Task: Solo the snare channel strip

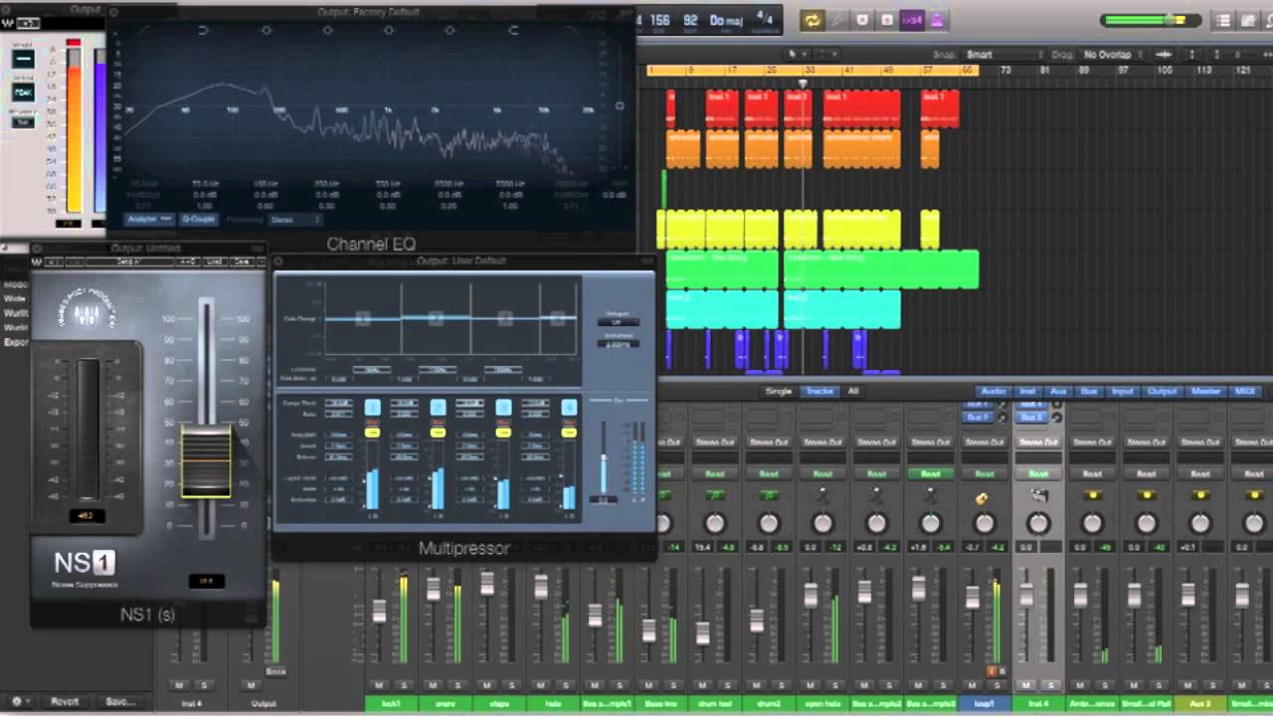Action: coord(457,685)
